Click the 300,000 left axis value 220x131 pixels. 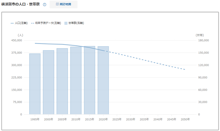pyautogui.click(x=17, y=65)
